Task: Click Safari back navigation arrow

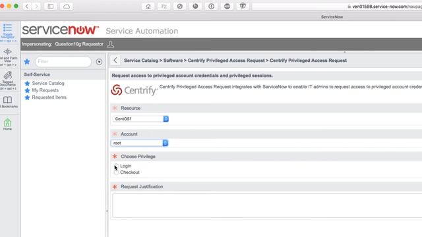Action: click(x=27, y=6)
